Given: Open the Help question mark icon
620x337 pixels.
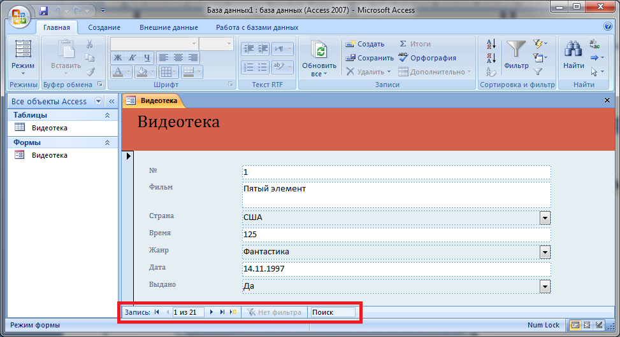Looking at the screenshot, I should tap(608, 27).
